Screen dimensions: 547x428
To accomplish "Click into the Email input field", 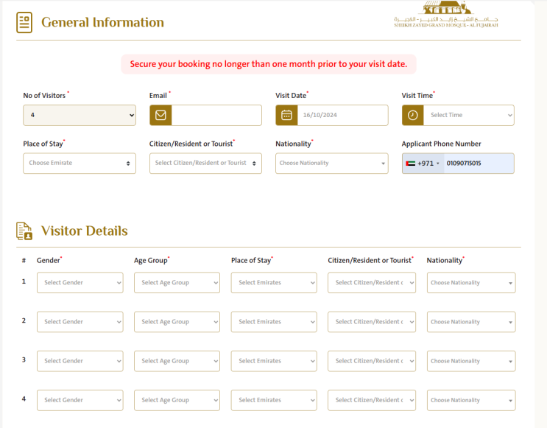I will click(x=216, y=115).
